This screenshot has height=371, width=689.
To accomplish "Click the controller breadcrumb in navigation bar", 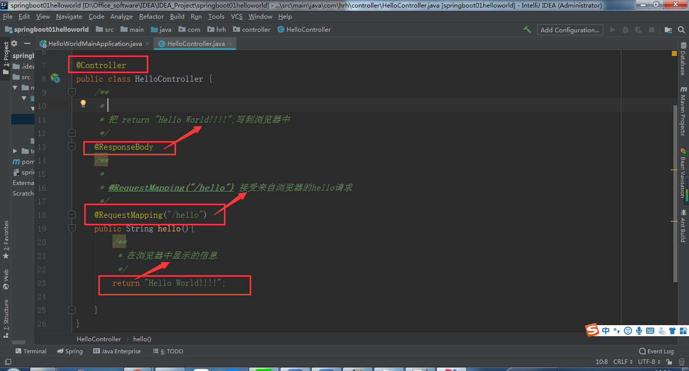I will pyautogui.click(x=252, y=30).
